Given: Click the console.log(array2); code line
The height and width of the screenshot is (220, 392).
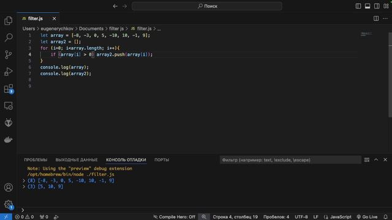Looking at the screenshot, I should [66, 73].
